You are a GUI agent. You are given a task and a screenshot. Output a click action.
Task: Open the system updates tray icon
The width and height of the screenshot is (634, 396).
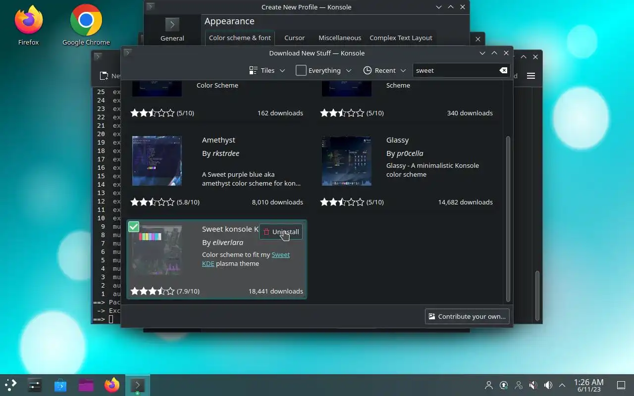pyautogui.click(x=504, y=385)
